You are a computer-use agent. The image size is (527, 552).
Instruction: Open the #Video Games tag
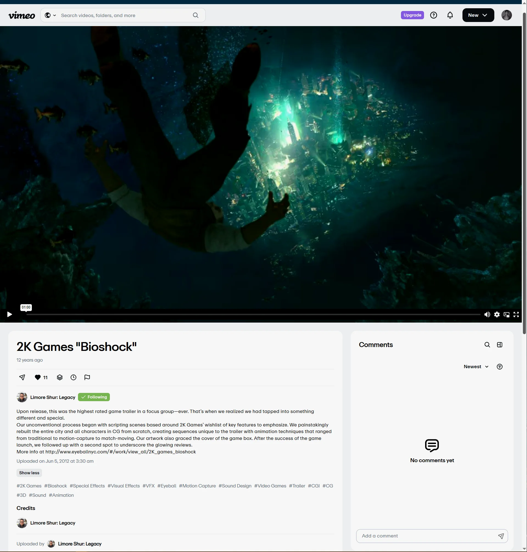pyautogui.click(x=270, y=486)
